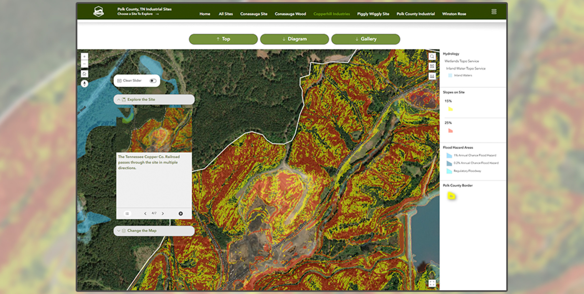Zoom in with the plus button
Viewport: 584px width, 294px height.
coord(84,56)
